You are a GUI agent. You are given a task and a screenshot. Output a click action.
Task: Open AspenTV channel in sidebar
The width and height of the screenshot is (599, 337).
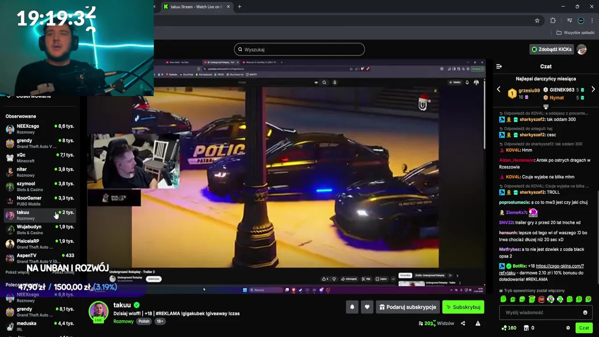pos(39,258)
